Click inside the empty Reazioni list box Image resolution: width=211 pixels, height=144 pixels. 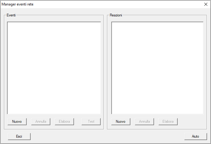(x=157, y=68)
